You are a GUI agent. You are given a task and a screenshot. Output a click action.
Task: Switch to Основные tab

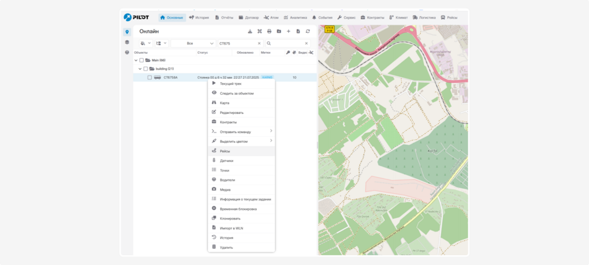pyautogui.click(x=172, y=17)
